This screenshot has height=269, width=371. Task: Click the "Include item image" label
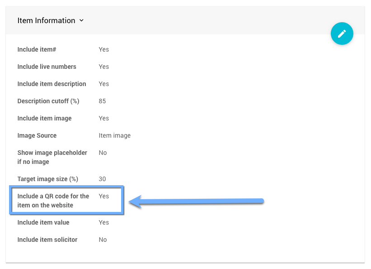pyautogui.click(x=44, y=118)
